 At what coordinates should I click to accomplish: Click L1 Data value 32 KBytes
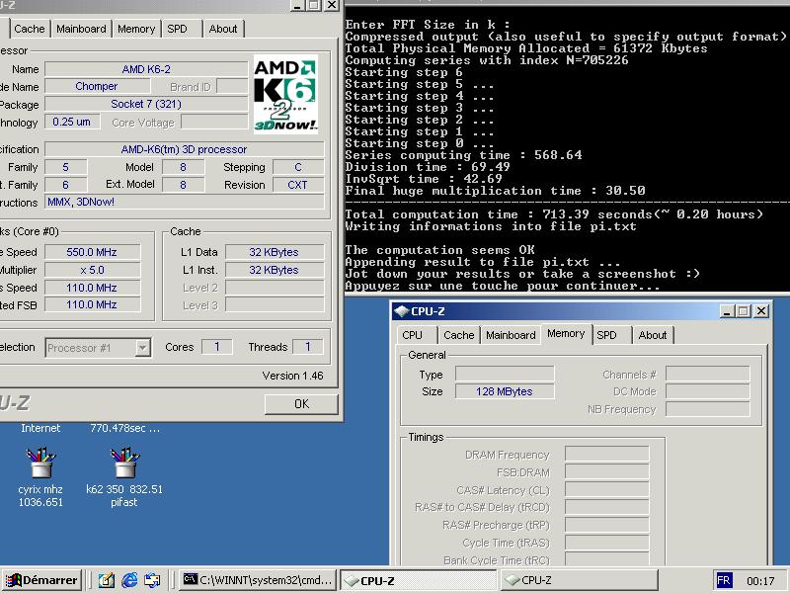pyautogui.click(x=275, y=252)
